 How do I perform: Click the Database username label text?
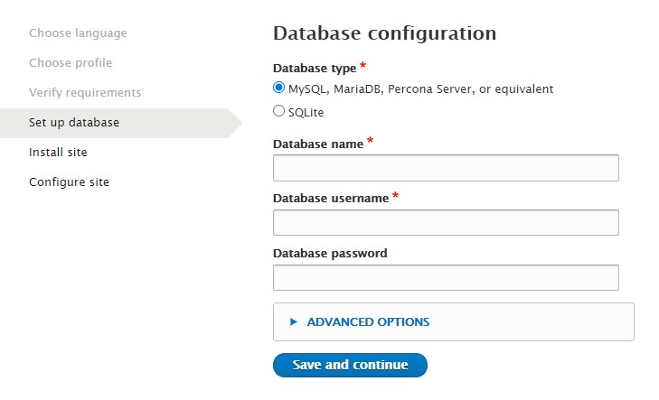click(x=330, y=199)
